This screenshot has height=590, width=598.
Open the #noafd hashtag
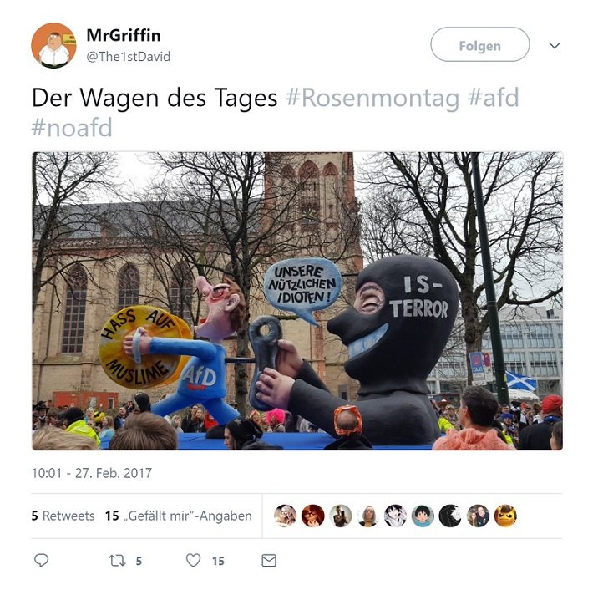pyautogui.click(x=72, y=127)
